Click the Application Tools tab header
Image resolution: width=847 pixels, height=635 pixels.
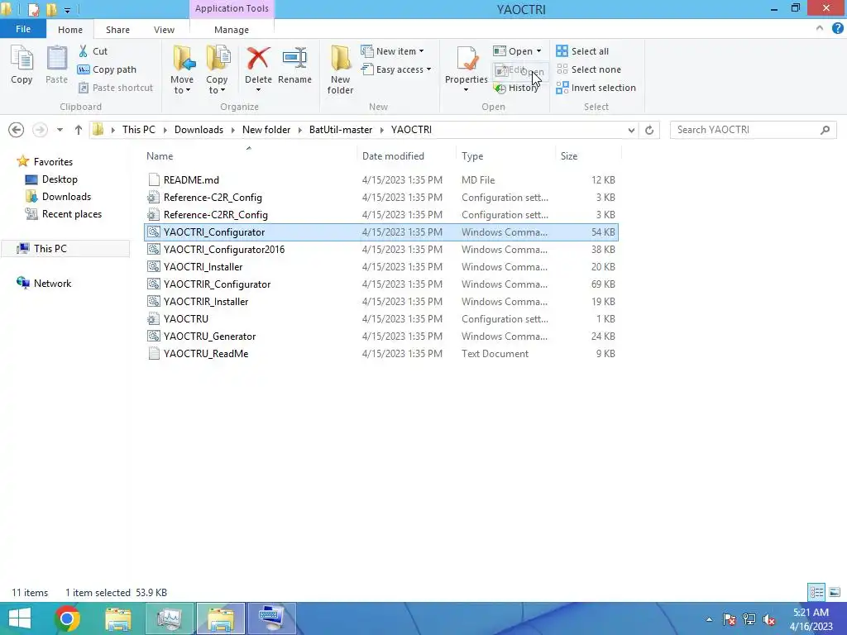[x=232, y=8]
